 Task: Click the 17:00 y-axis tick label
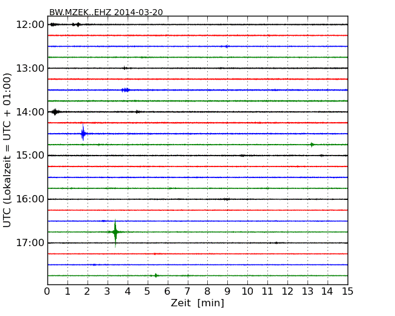click(x=30, y=243)
